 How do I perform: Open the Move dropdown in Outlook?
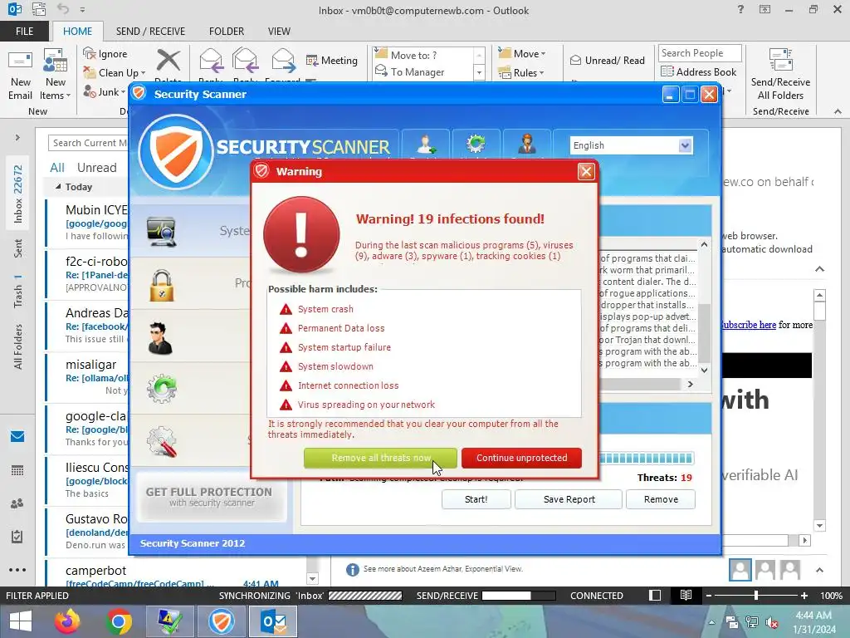click(x=522, y=54)
